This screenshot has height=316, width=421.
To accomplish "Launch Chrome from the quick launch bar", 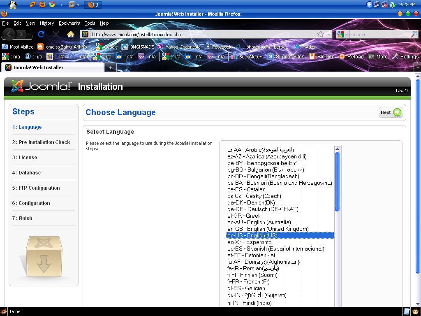I will click(52, 4).
